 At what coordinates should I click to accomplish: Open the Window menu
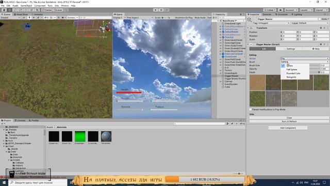pyautogui.click(x=65, y=6)
